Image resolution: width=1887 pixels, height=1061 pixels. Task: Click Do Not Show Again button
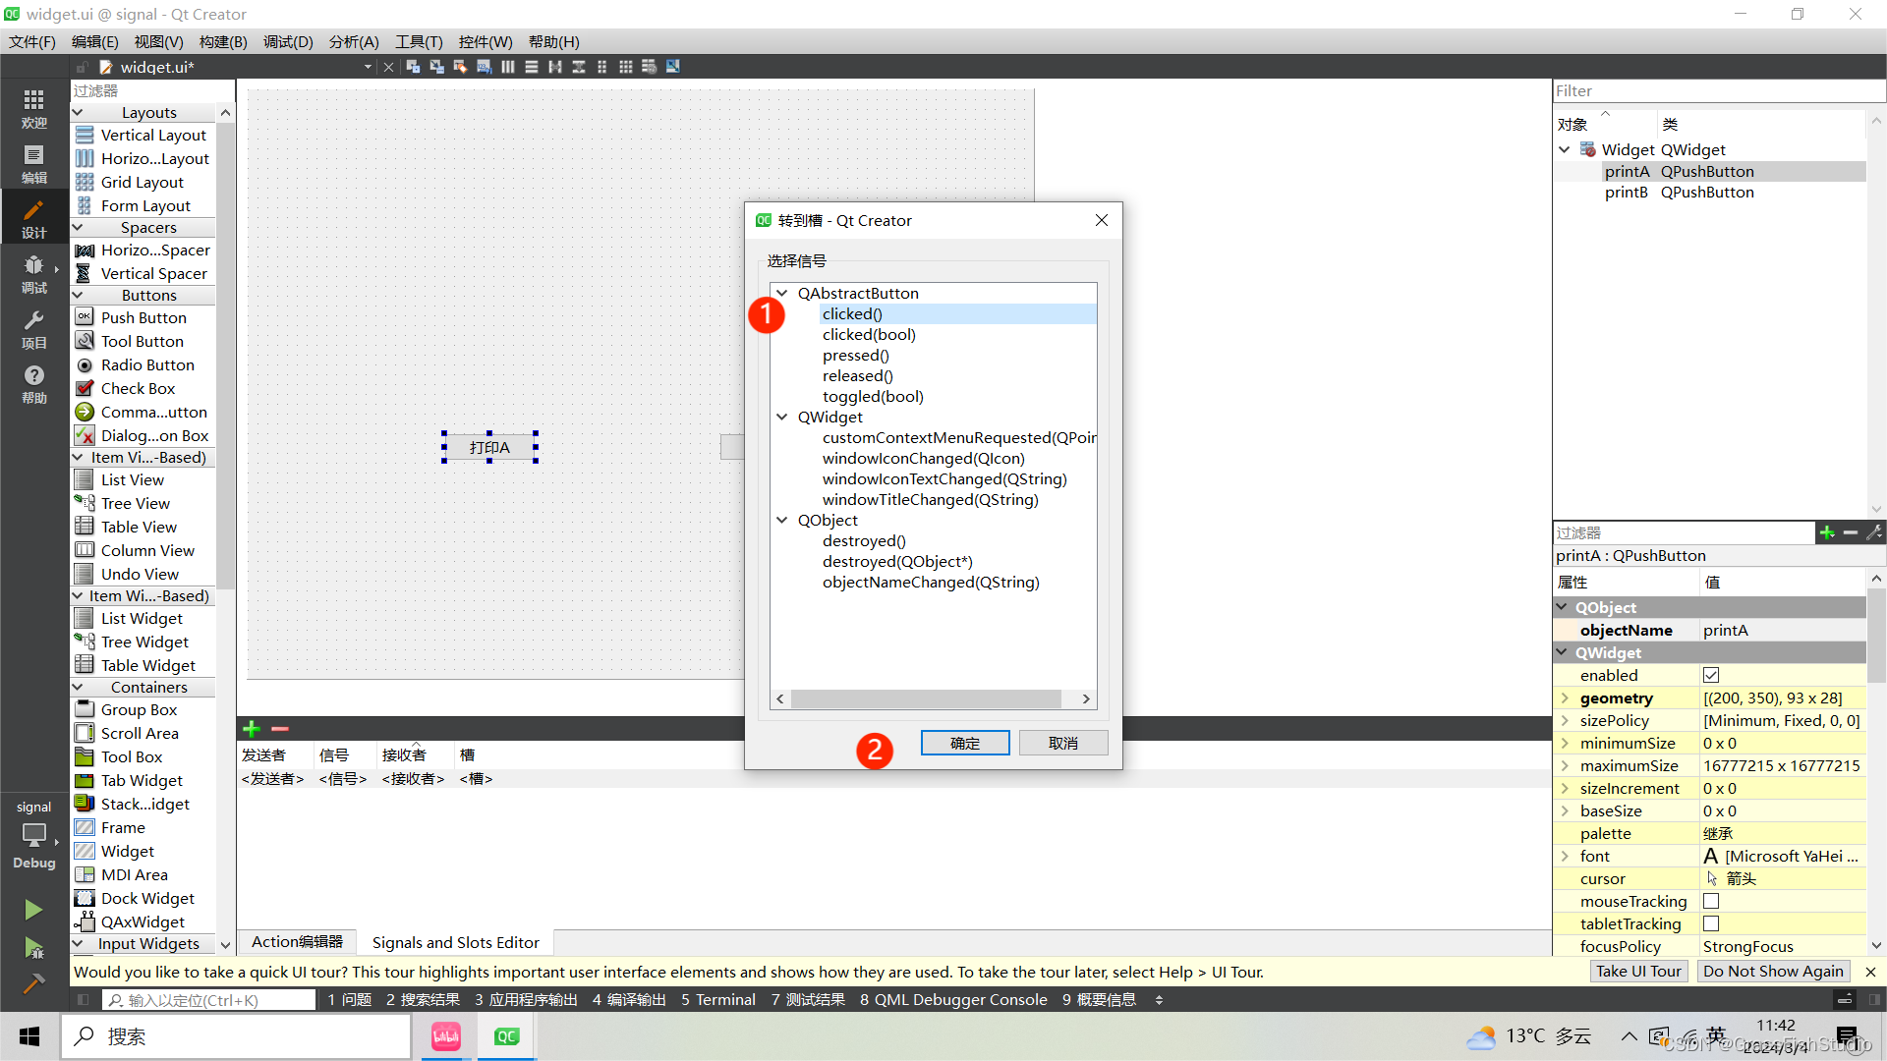pyautogui.click(x=1773, y=971)
